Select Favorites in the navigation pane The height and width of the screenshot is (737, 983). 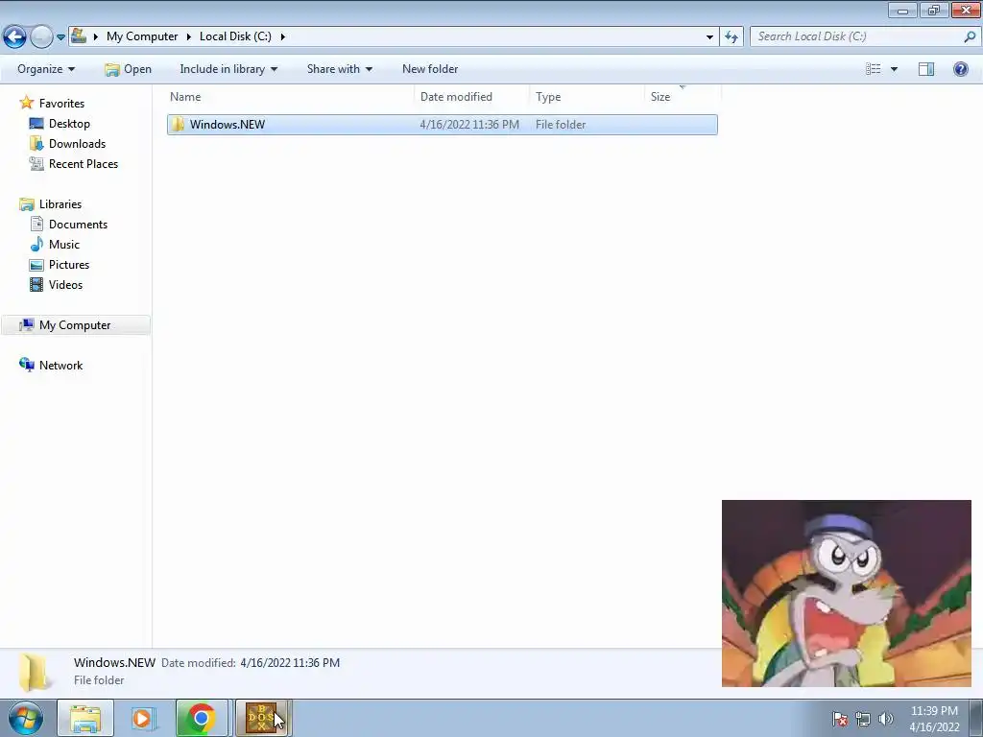coord(61,104)
